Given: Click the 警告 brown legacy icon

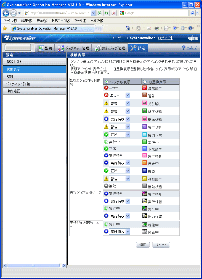Looking at the screenshot, I should pos(144,95).
